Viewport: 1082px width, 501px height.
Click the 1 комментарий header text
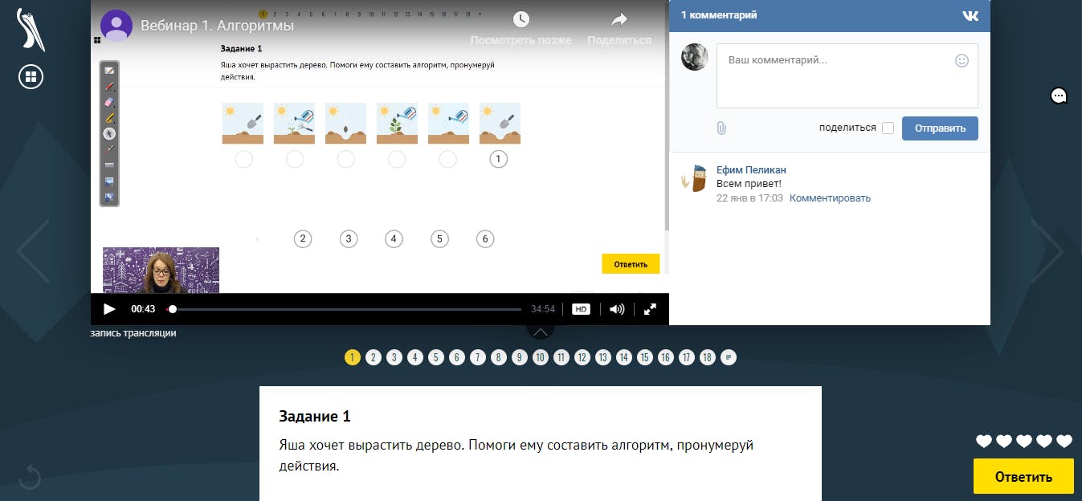click(x=719, y=15)
